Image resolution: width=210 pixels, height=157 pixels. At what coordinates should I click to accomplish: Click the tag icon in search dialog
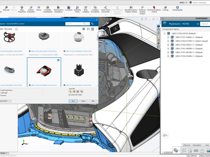[x=92, y=24]
